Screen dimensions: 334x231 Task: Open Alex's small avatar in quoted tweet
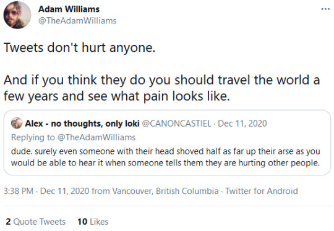pyautogui.click(x=17, y=123)
